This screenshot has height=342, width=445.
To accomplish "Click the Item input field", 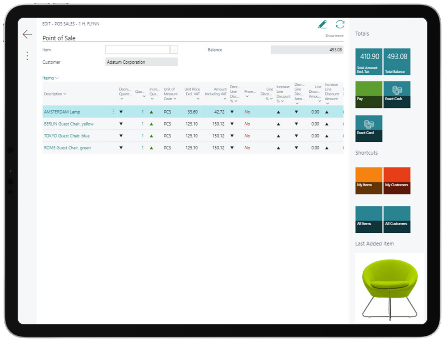I will [x=137, y=50].
